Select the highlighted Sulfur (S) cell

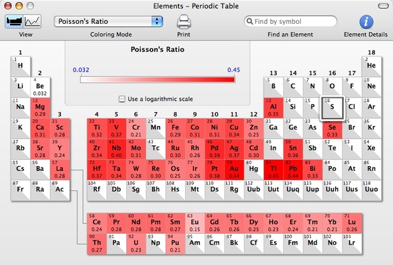point(332,108)
